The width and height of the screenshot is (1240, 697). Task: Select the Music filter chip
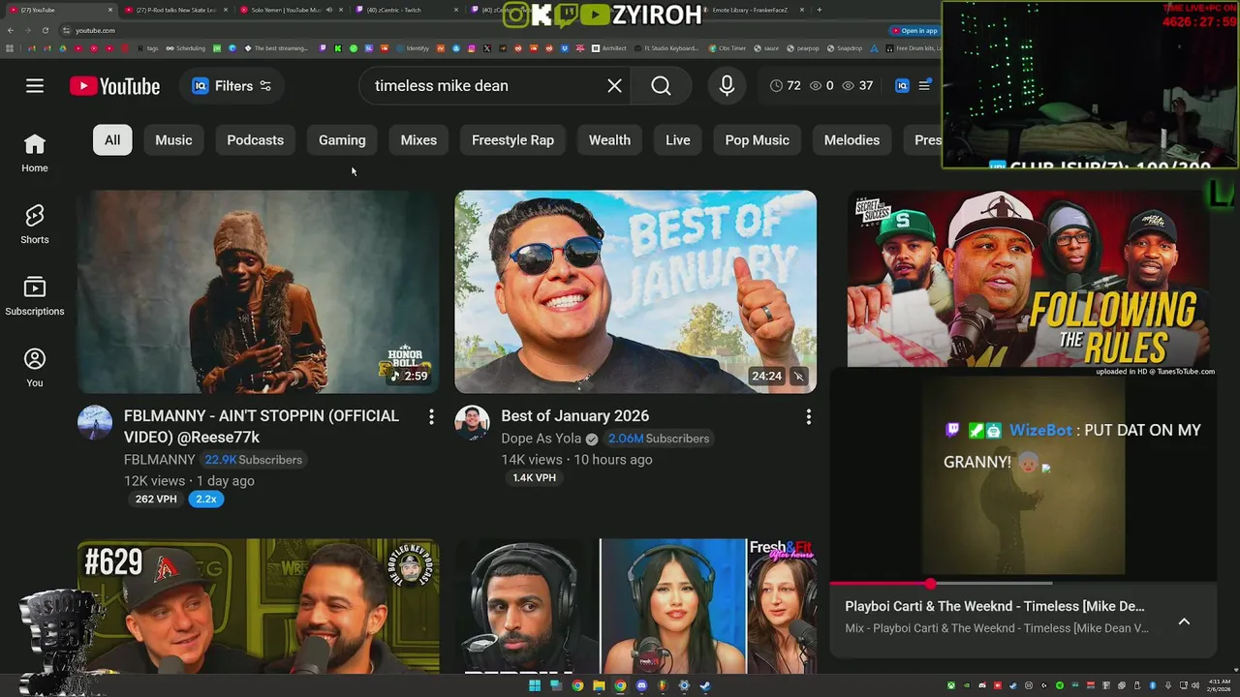coord(173,140)
